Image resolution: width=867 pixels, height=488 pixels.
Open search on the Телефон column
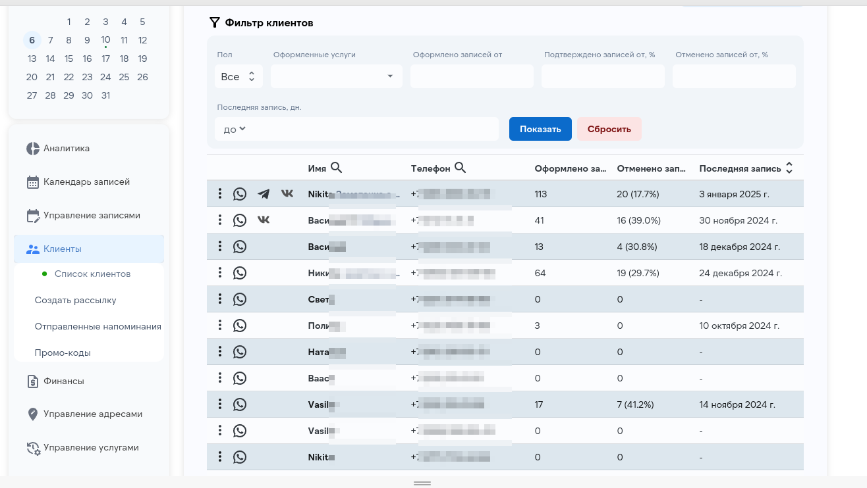[x=461, y=168]
